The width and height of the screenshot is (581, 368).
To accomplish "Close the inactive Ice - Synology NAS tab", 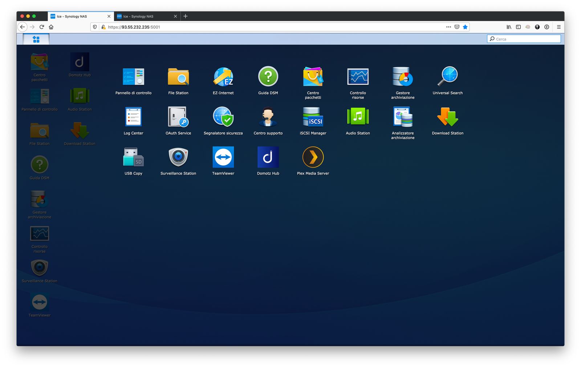I will [175, 16].
